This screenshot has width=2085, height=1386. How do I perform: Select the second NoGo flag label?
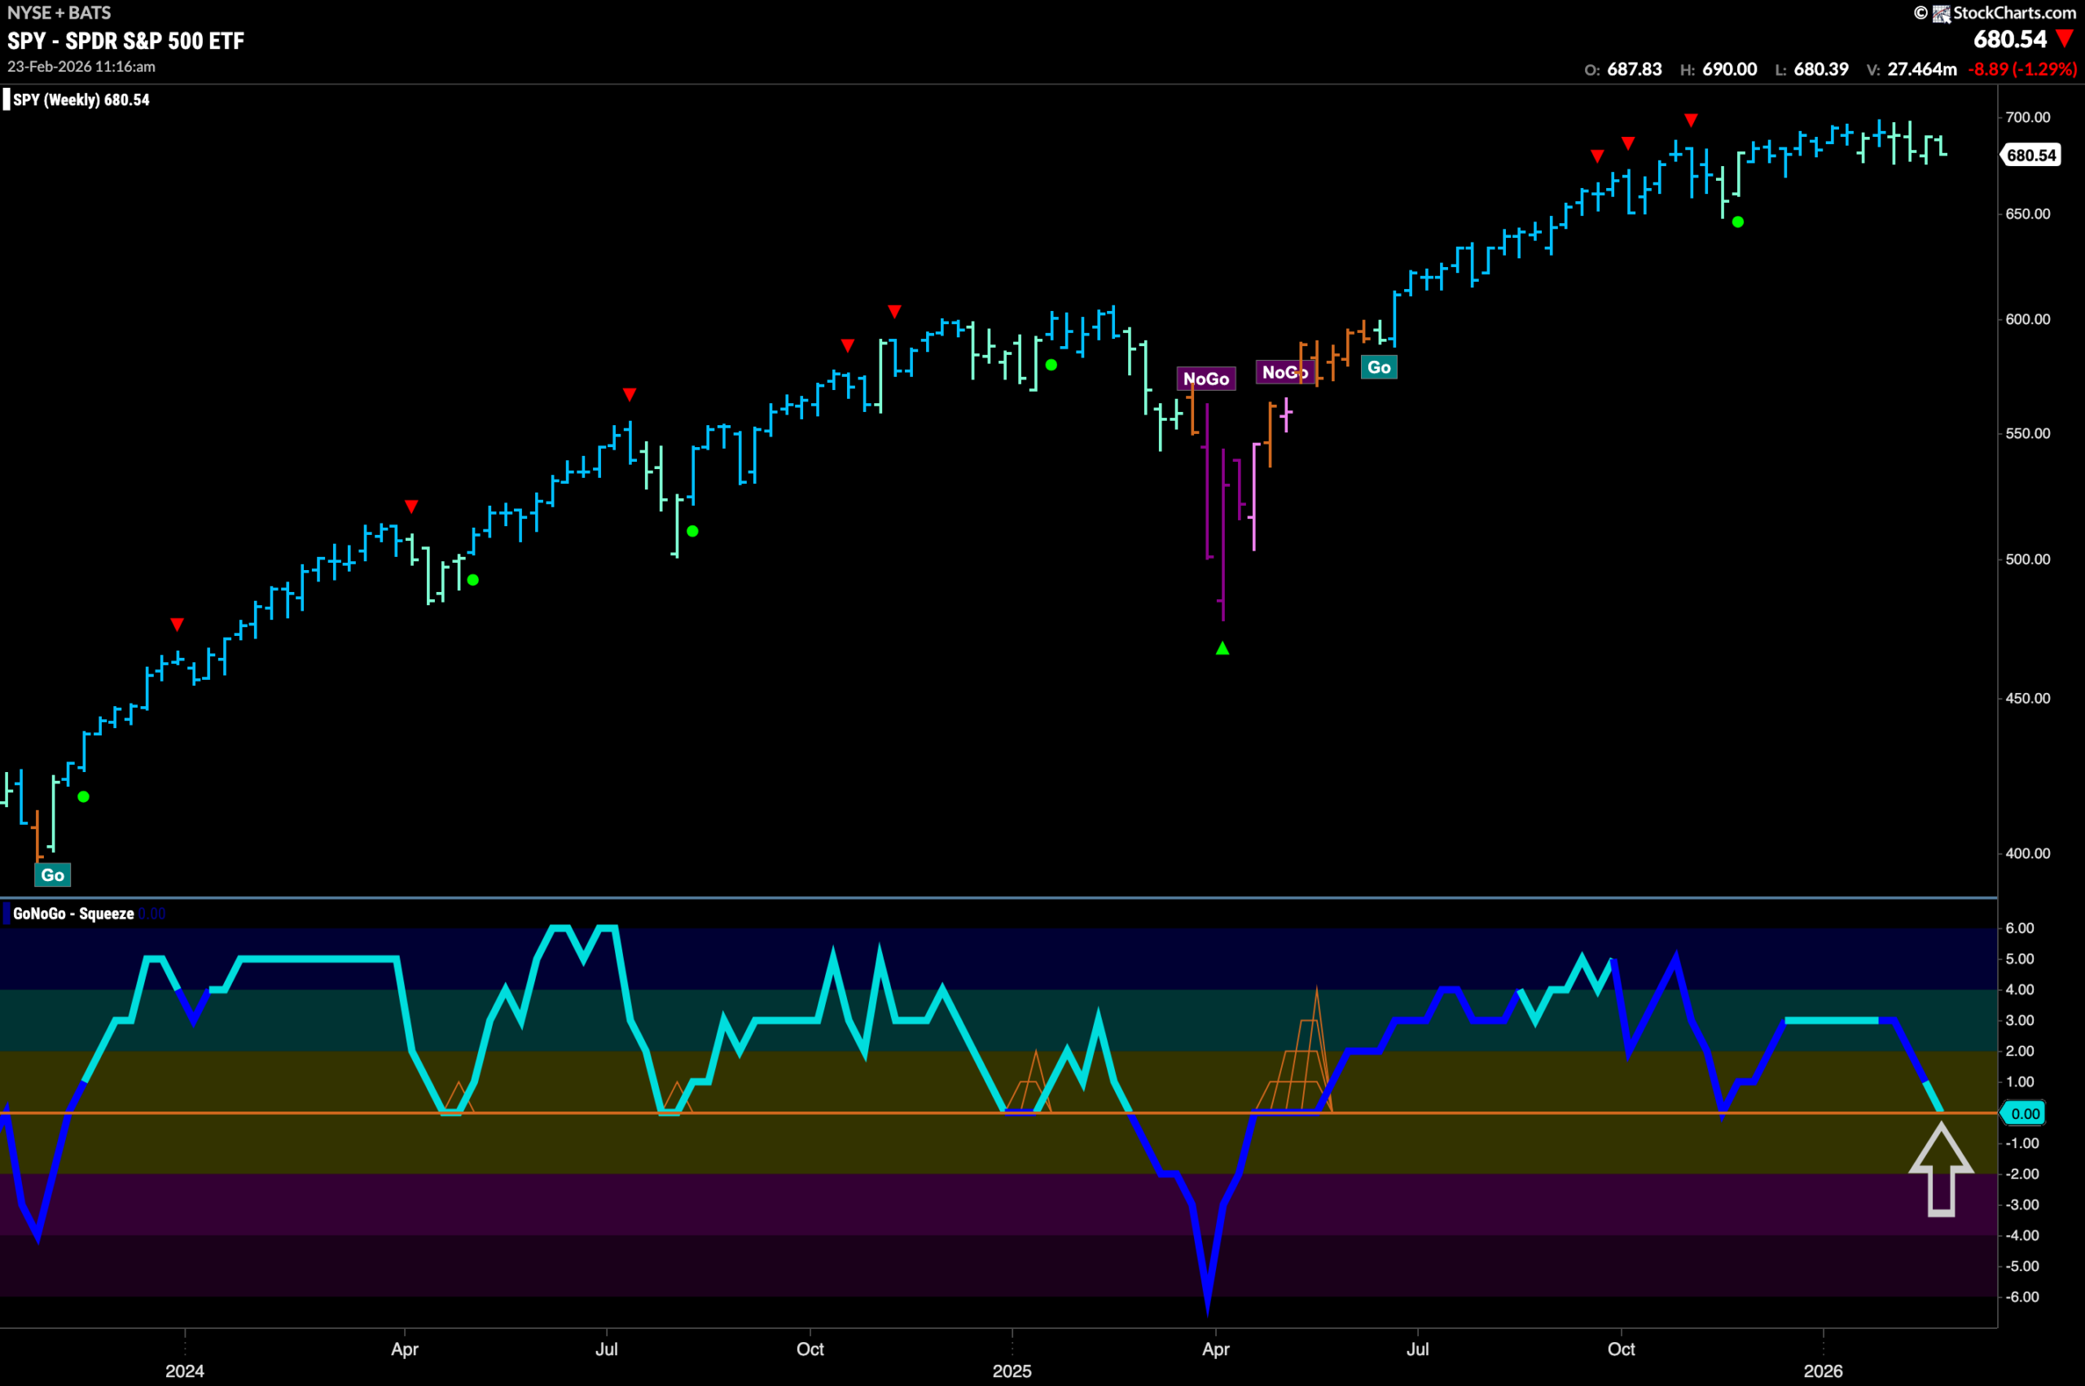point(1284,372)
